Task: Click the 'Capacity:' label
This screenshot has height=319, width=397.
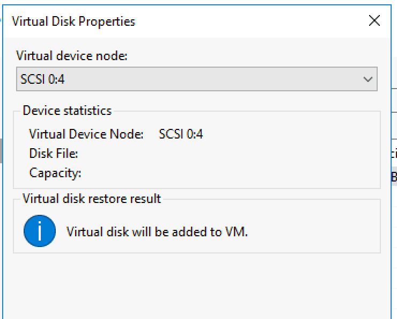Action: point(55,173)
